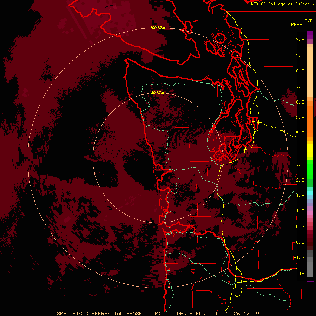Click the -1.3 legend value
The width and height of the screenshot is (316, 316).
tap(299, 258)
